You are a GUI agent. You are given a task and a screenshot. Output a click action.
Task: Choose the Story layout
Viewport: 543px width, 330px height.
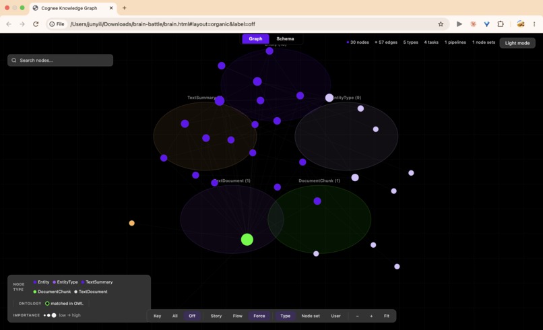(x=216, y=316)
